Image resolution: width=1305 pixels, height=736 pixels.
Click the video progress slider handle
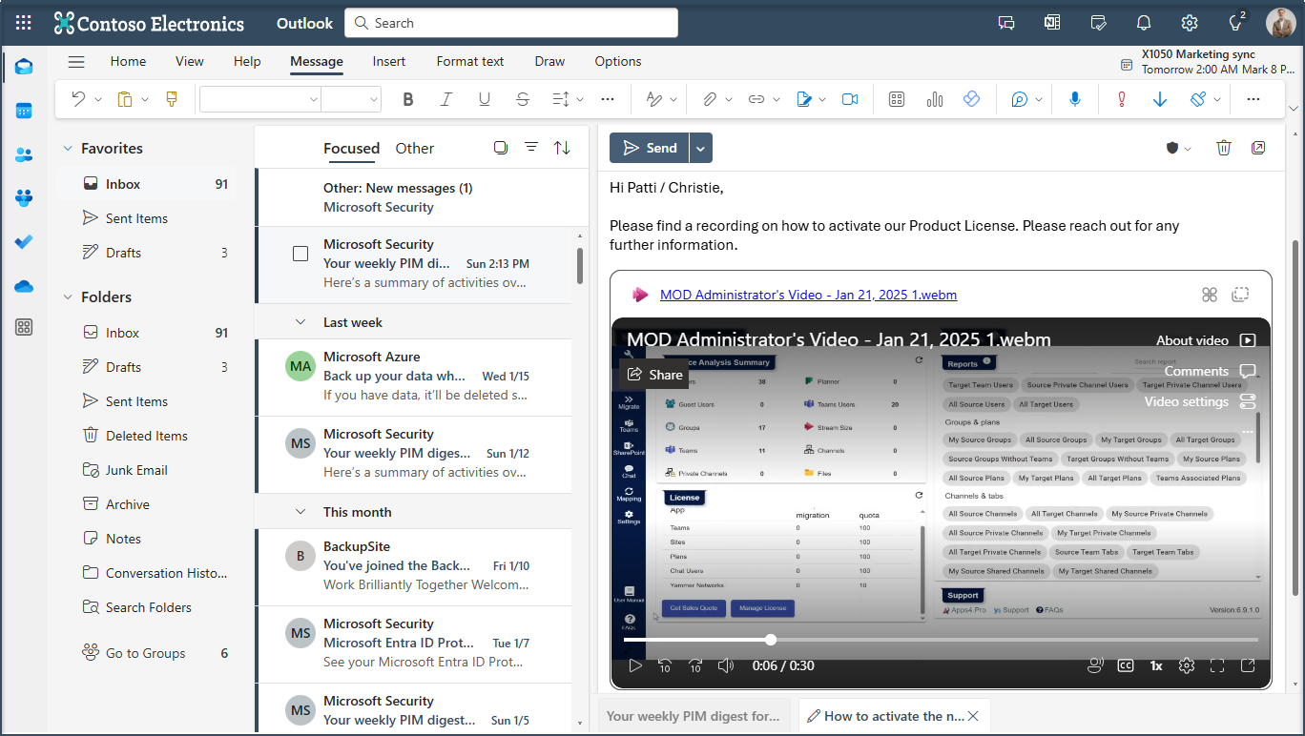(x=771, y=640)
